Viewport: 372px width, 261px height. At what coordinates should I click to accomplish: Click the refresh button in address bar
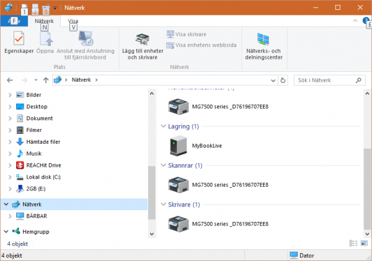pyautogui.click(x=283, y=80)
